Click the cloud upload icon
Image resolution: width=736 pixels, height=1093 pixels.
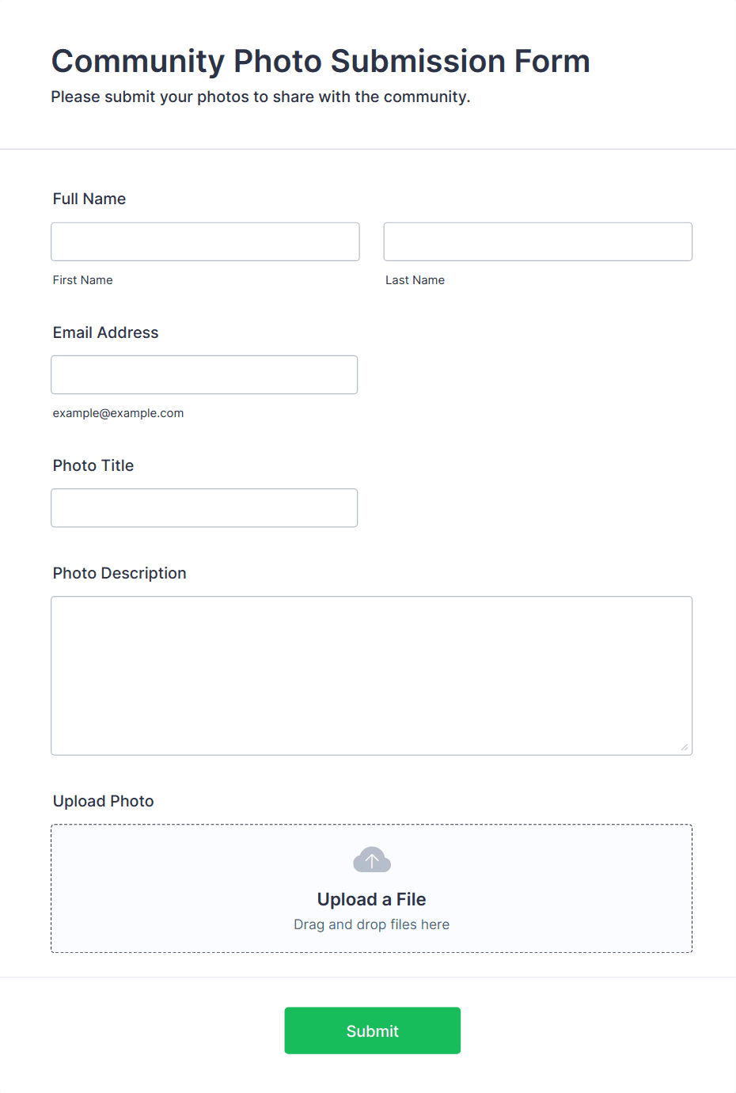(x=371, y=860)
